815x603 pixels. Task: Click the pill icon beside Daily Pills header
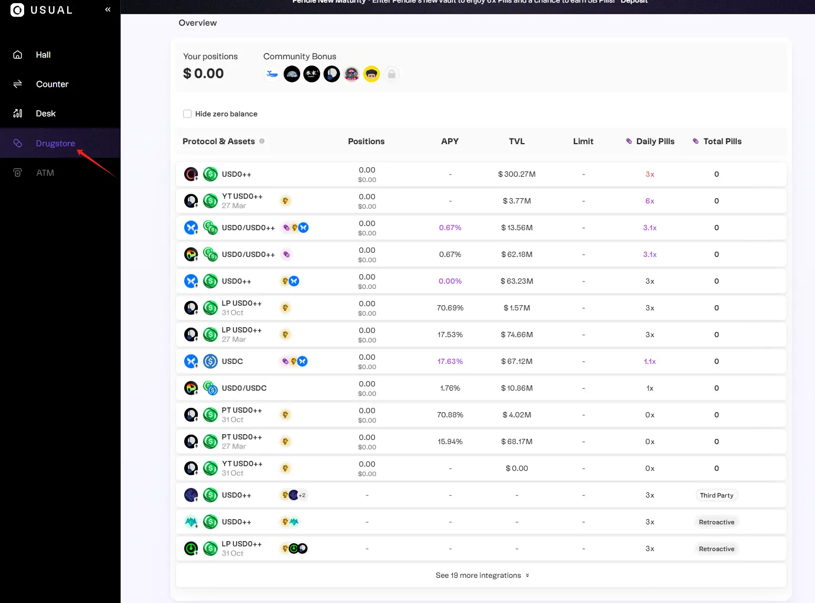coord(628,141)
